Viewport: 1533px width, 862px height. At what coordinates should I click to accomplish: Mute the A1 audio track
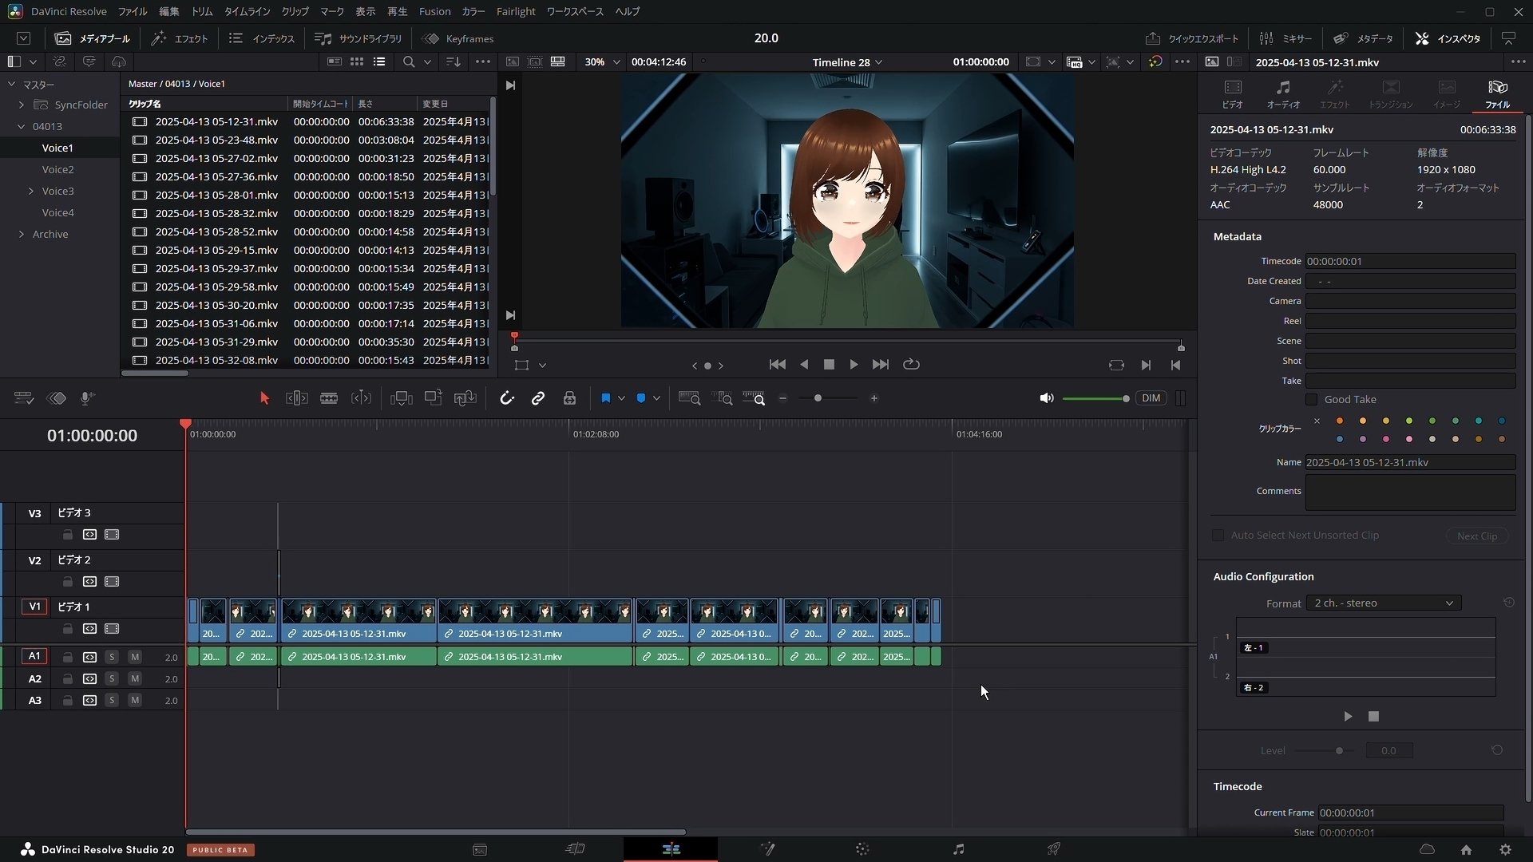(x=134, y=656)
